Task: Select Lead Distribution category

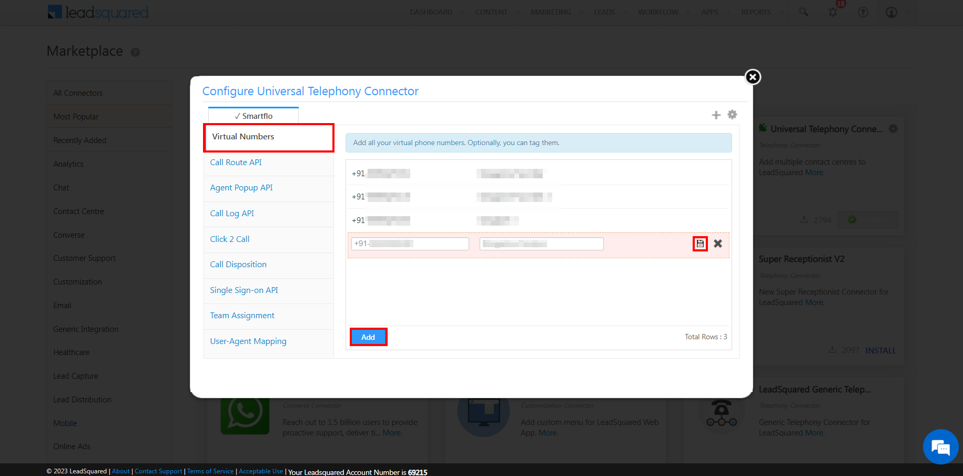Action: 109,400
